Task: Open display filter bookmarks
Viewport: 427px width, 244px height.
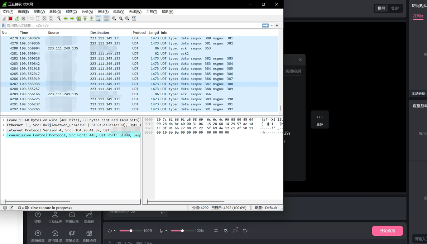Action: pos(3,25)
